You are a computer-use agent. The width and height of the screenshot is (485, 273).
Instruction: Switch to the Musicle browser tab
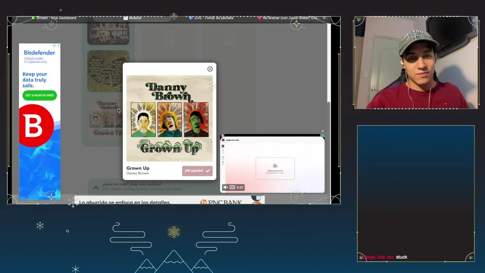tap(132, 18)
